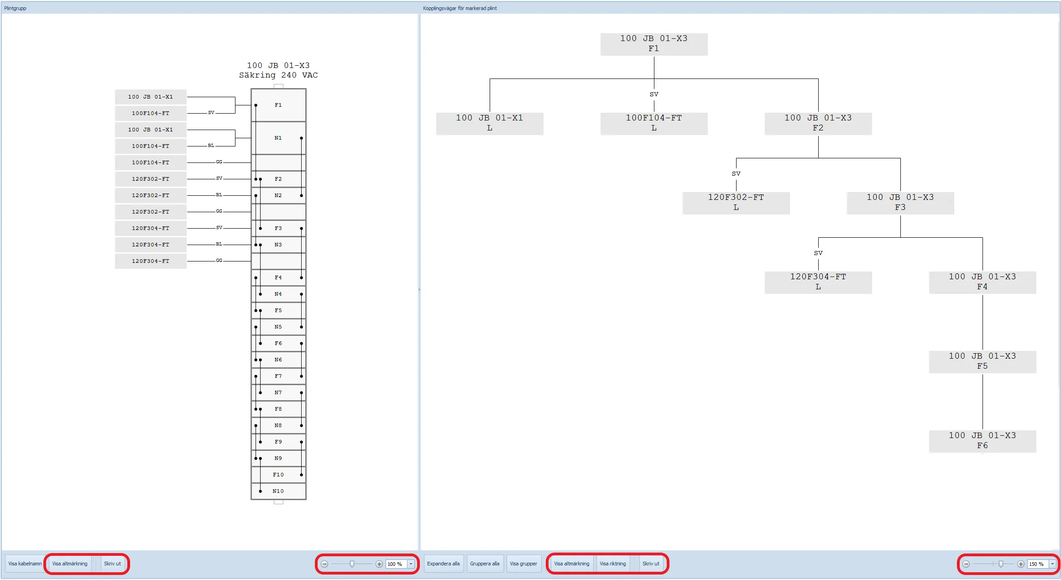The width and height of the screenshot is (1061, 580).
Task: Toggle Visa grupper
Action: click(x=523, y=564)
